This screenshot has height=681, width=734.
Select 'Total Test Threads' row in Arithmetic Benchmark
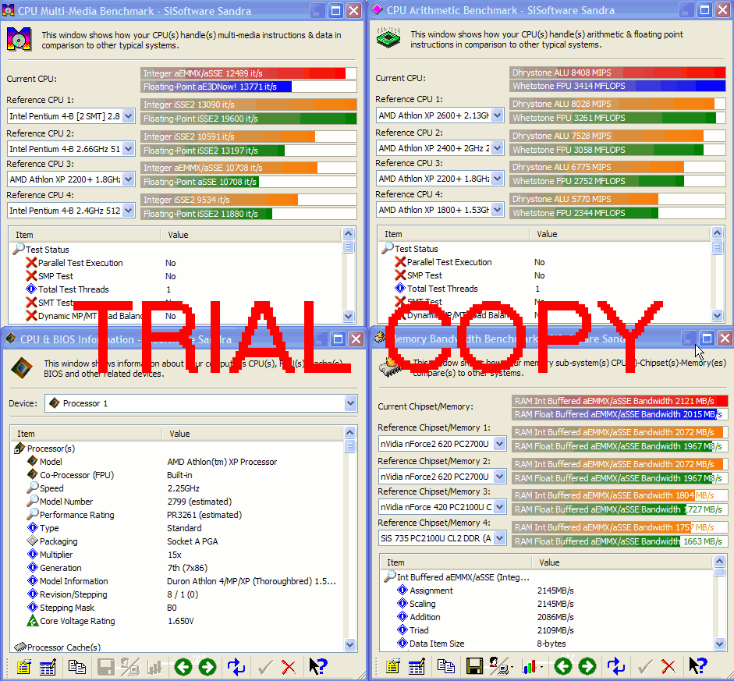tap(545, 289)
